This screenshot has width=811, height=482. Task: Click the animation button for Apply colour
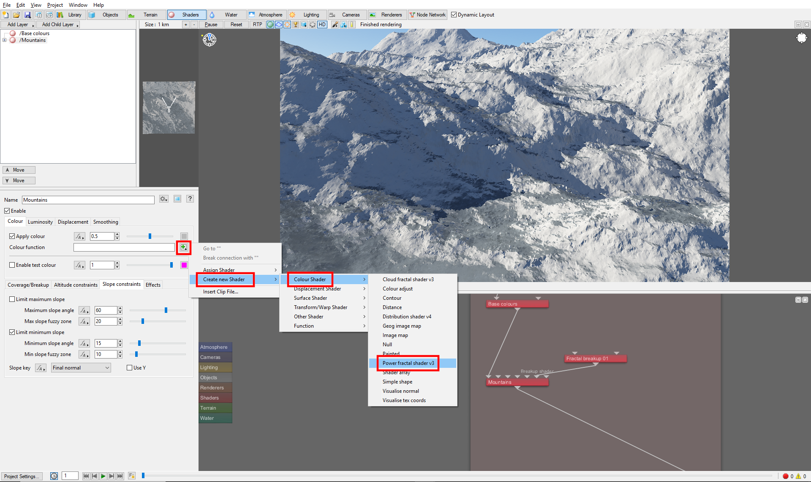point(79,236)
